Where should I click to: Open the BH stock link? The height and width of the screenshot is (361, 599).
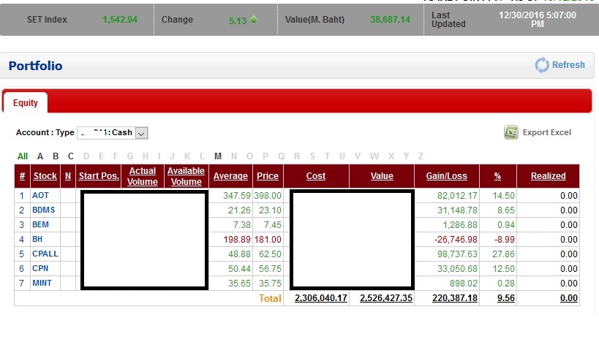tap(37, 239)
